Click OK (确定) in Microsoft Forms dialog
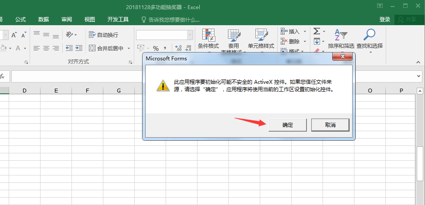This screenshot has height=205, width=425. pos(288,125)
